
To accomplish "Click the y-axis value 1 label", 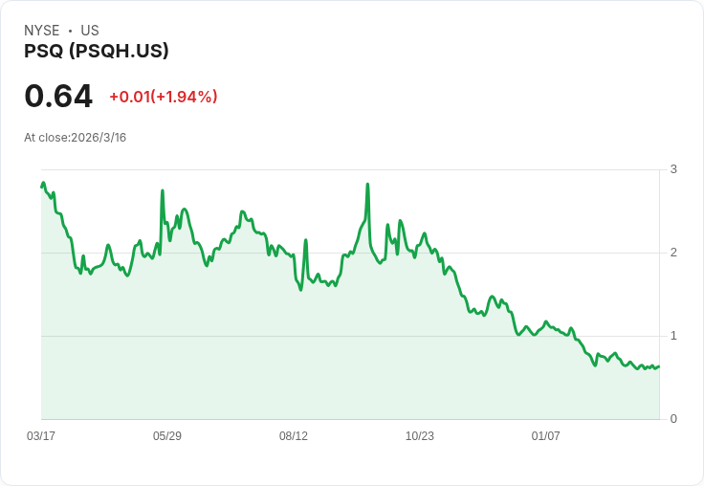I will click(x=673, y=336).
